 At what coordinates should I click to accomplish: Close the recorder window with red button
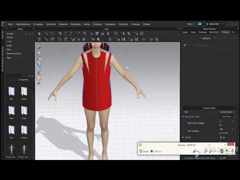pos(231,144)
